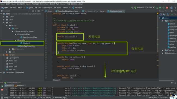Viewport: 177px width, 99px height.
Task: Hide the Maven Projects panel
Action: pyautogui.click(x=175, y=11)
